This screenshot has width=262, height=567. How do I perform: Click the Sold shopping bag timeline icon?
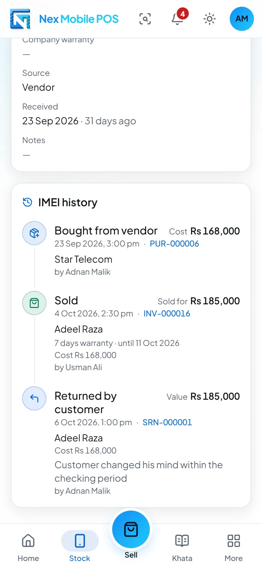pyautogui.click(x=34, y=303)
